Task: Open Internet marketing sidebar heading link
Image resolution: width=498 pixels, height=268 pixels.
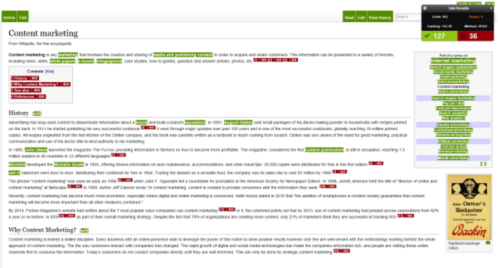Action: (x=452, y=61)
